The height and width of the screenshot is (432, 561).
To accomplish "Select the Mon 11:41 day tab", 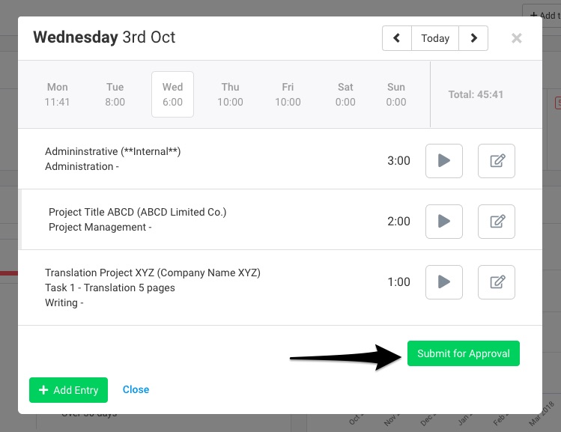I will pos(57,94).
